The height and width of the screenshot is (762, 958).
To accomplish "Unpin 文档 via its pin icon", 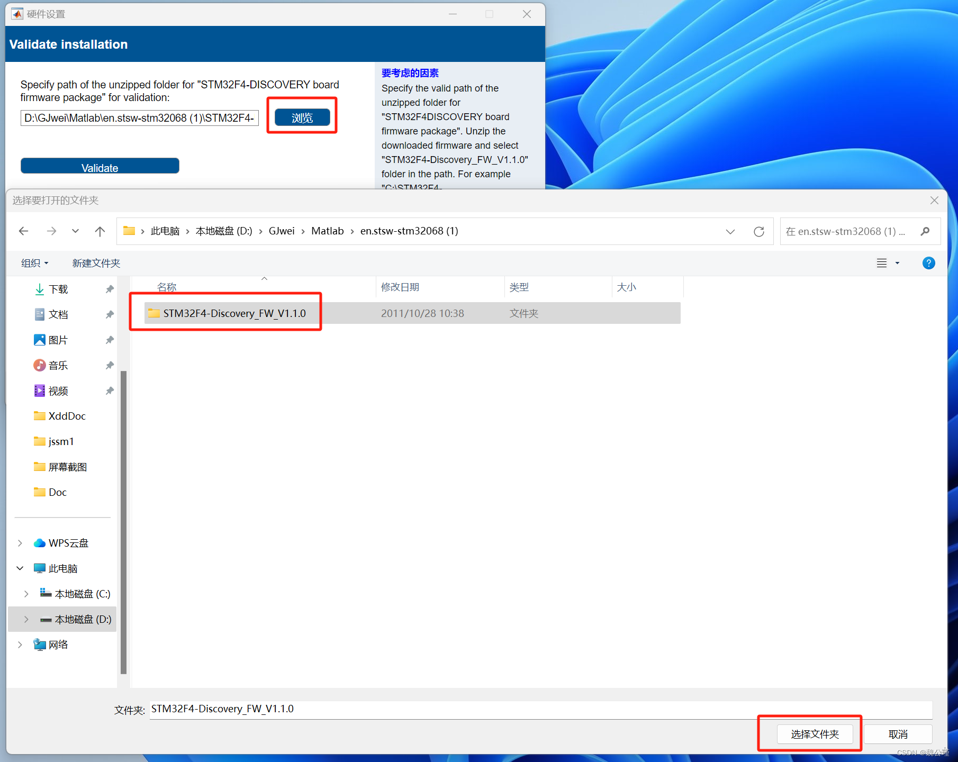I will point(110,314).
